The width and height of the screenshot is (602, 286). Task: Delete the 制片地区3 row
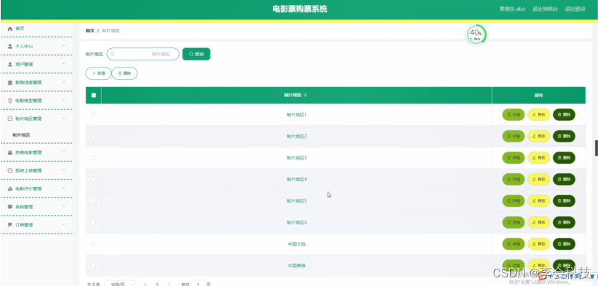[564, 158]
